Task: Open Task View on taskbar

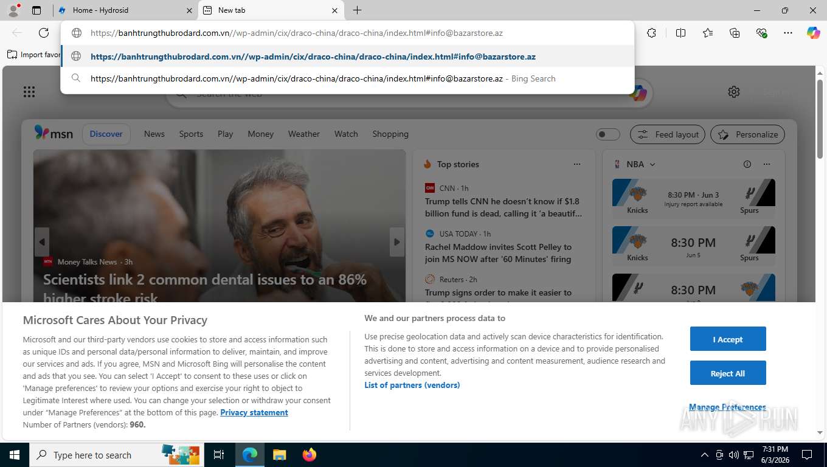Action: click(x=219, y=455)
